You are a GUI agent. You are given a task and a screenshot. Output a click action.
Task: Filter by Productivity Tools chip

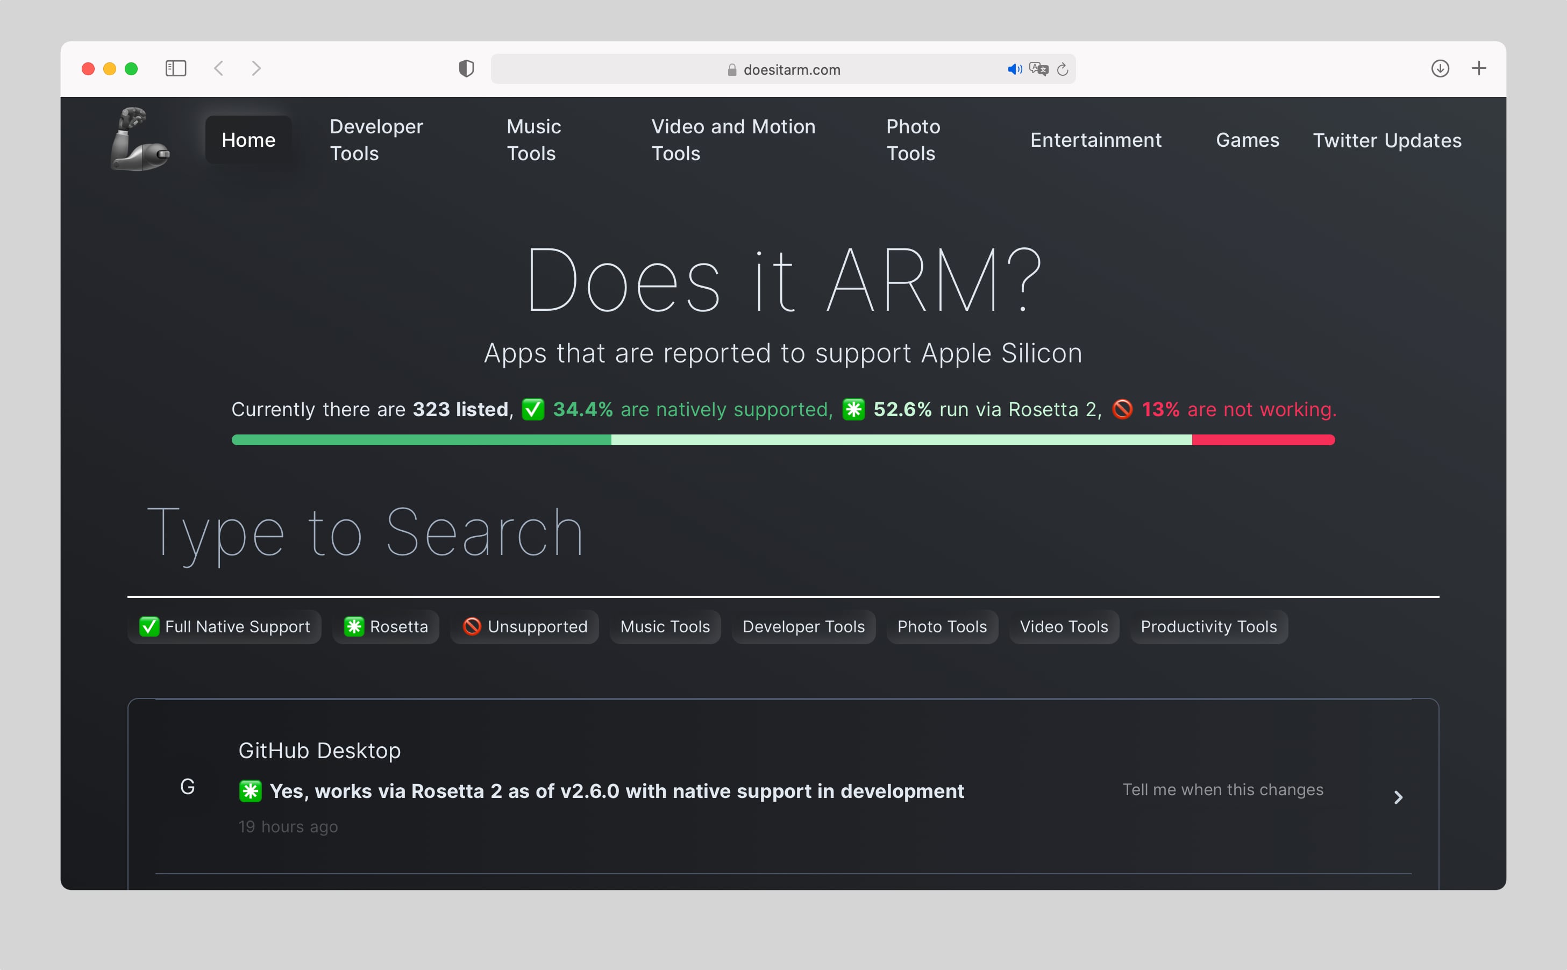point(1208,627)
